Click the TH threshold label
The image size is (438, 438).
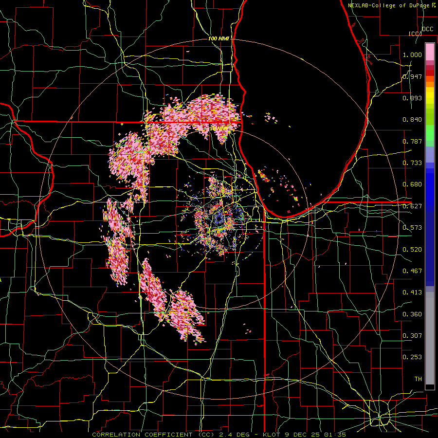418,379
